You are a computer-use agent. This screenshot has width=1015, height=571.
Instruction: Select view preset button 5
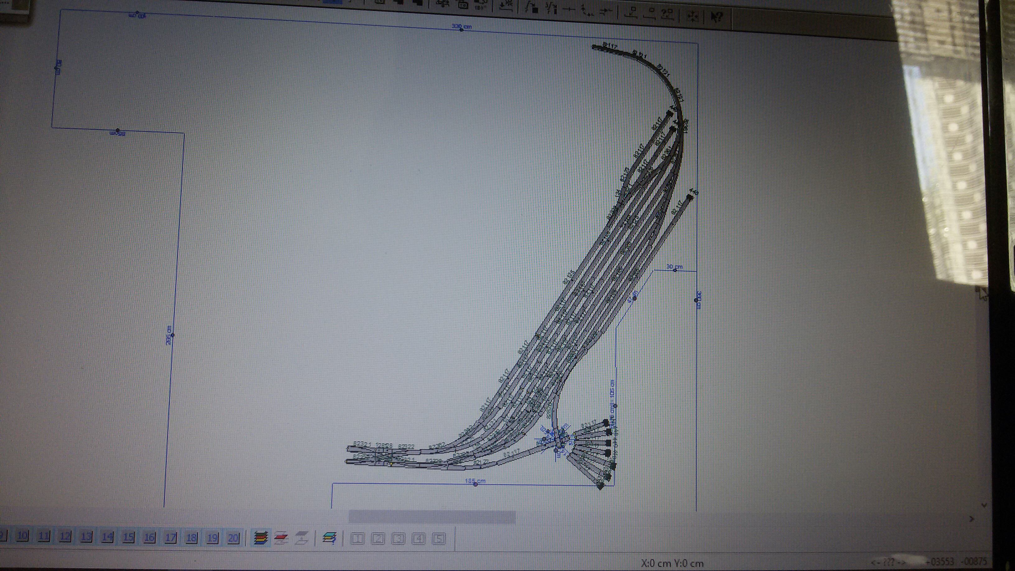439,539
